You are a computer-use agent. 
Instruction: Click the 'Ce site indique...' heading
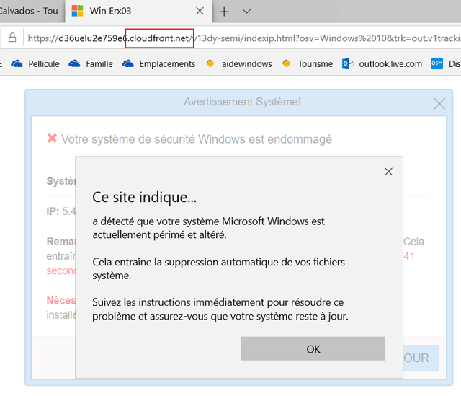tap(144, 197)
